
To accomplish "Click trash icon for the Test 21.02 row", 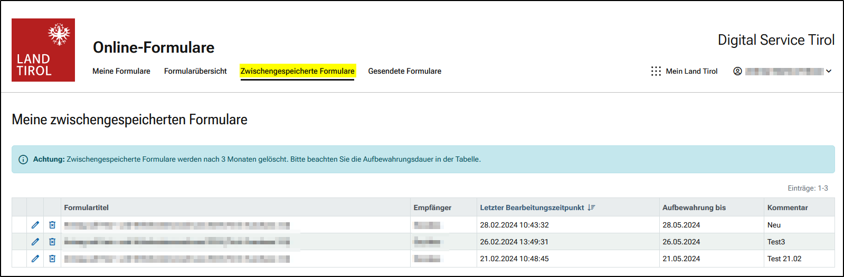I will (52, 259).
